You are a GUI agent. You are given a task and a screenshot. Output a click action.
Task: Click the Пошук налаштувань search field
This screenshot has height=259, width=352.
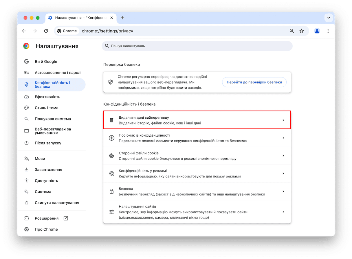coord(197,46)
